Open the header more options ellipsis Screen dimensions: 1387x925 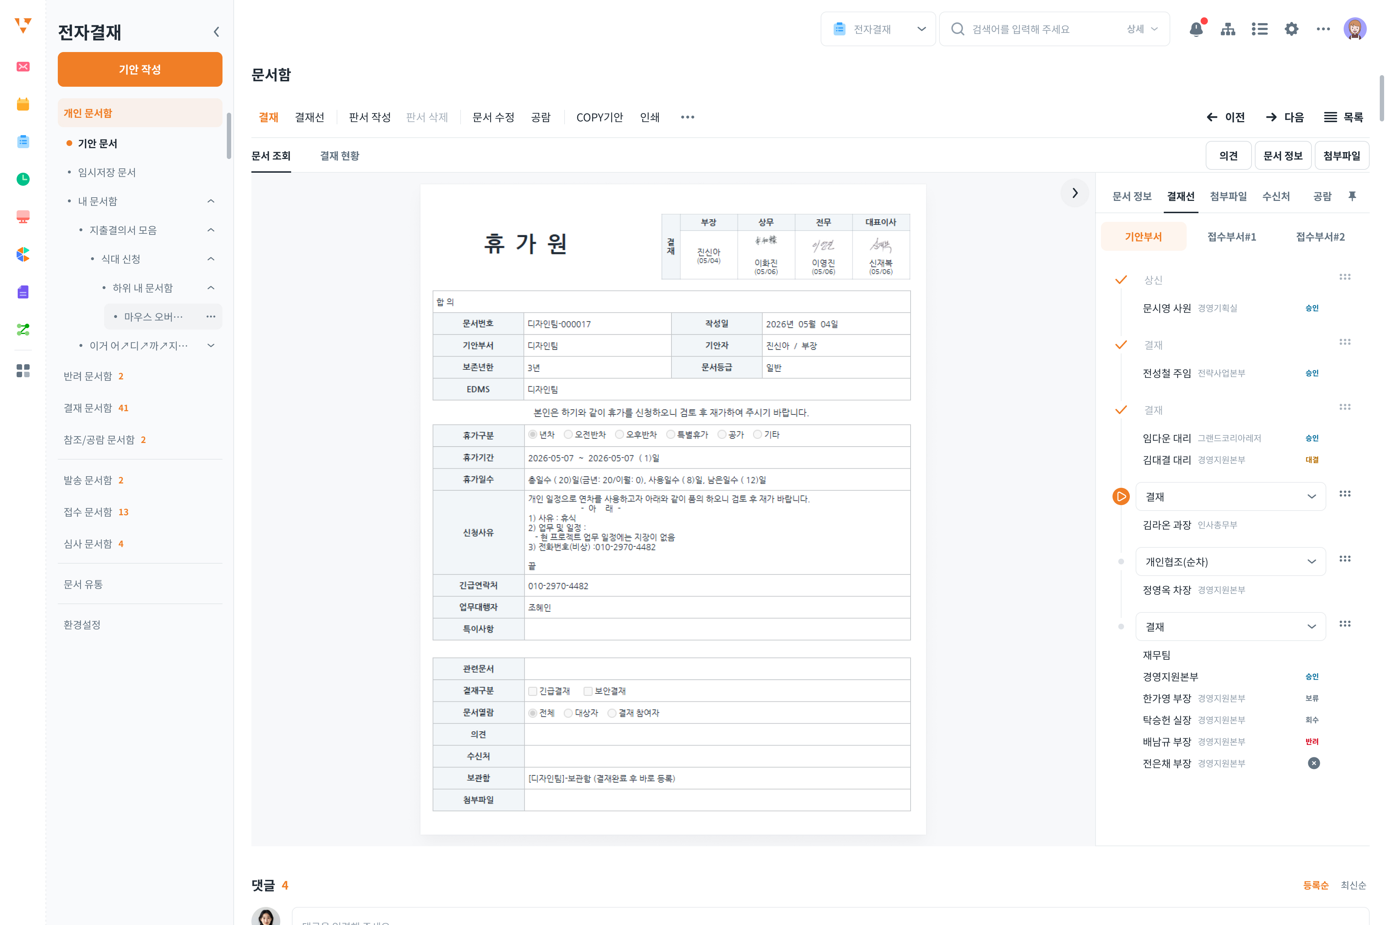tap(1323, 29)
